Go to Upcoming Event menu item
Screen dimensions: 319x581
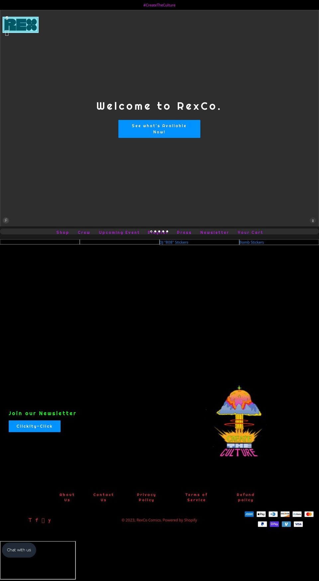tap(119, 233)
